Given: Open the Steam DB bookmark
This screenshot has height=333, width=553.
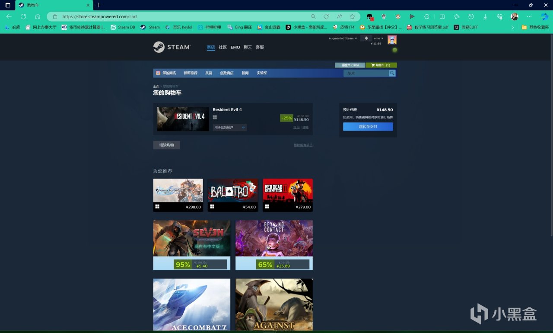Looking at the screenshot, I should [123, 27].
